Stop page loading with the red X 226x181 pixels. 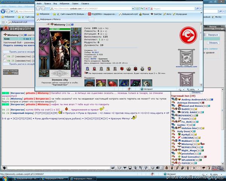click(x=147, y=9)
